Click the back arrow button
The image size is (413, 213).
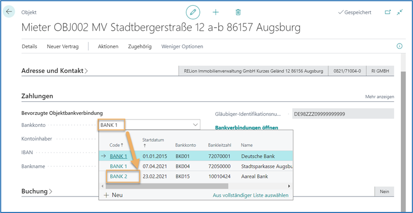pos(9,12)
